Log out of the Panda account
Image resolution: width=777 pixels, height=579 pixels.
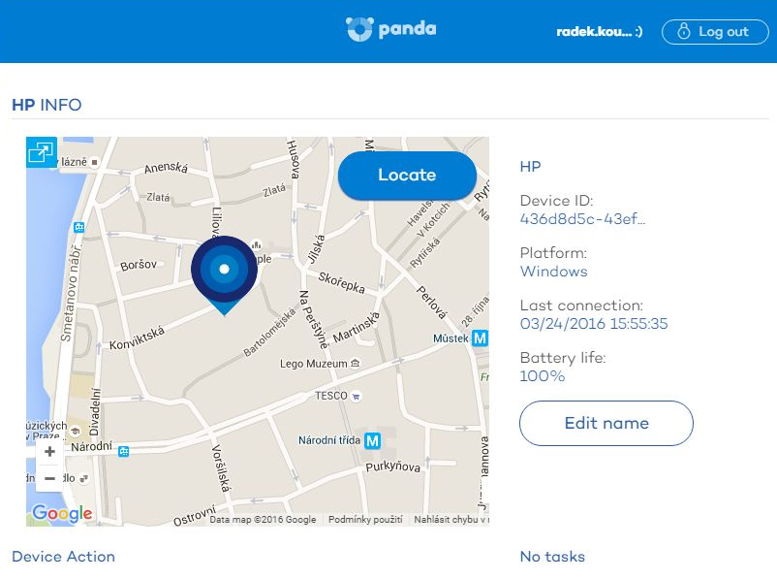point(714,32)
